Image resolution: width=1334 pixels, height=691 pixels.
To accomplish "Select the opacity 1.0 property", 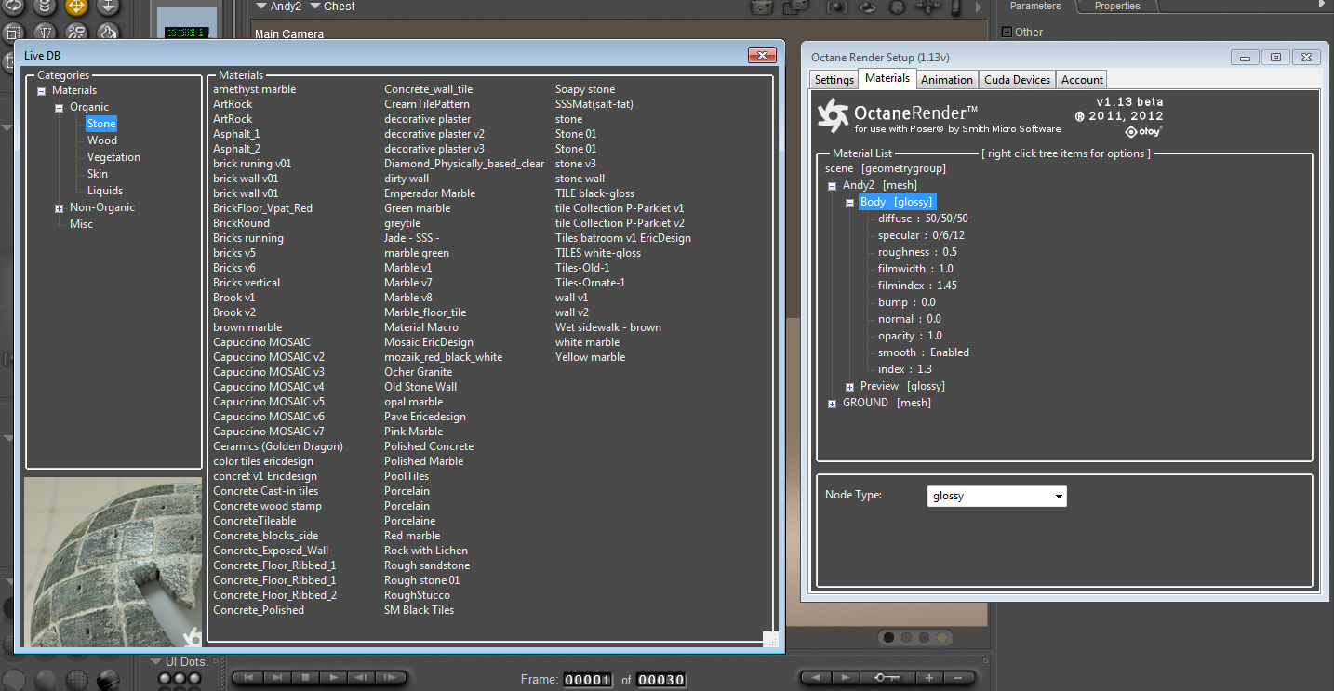I will (x=910, y=337).
